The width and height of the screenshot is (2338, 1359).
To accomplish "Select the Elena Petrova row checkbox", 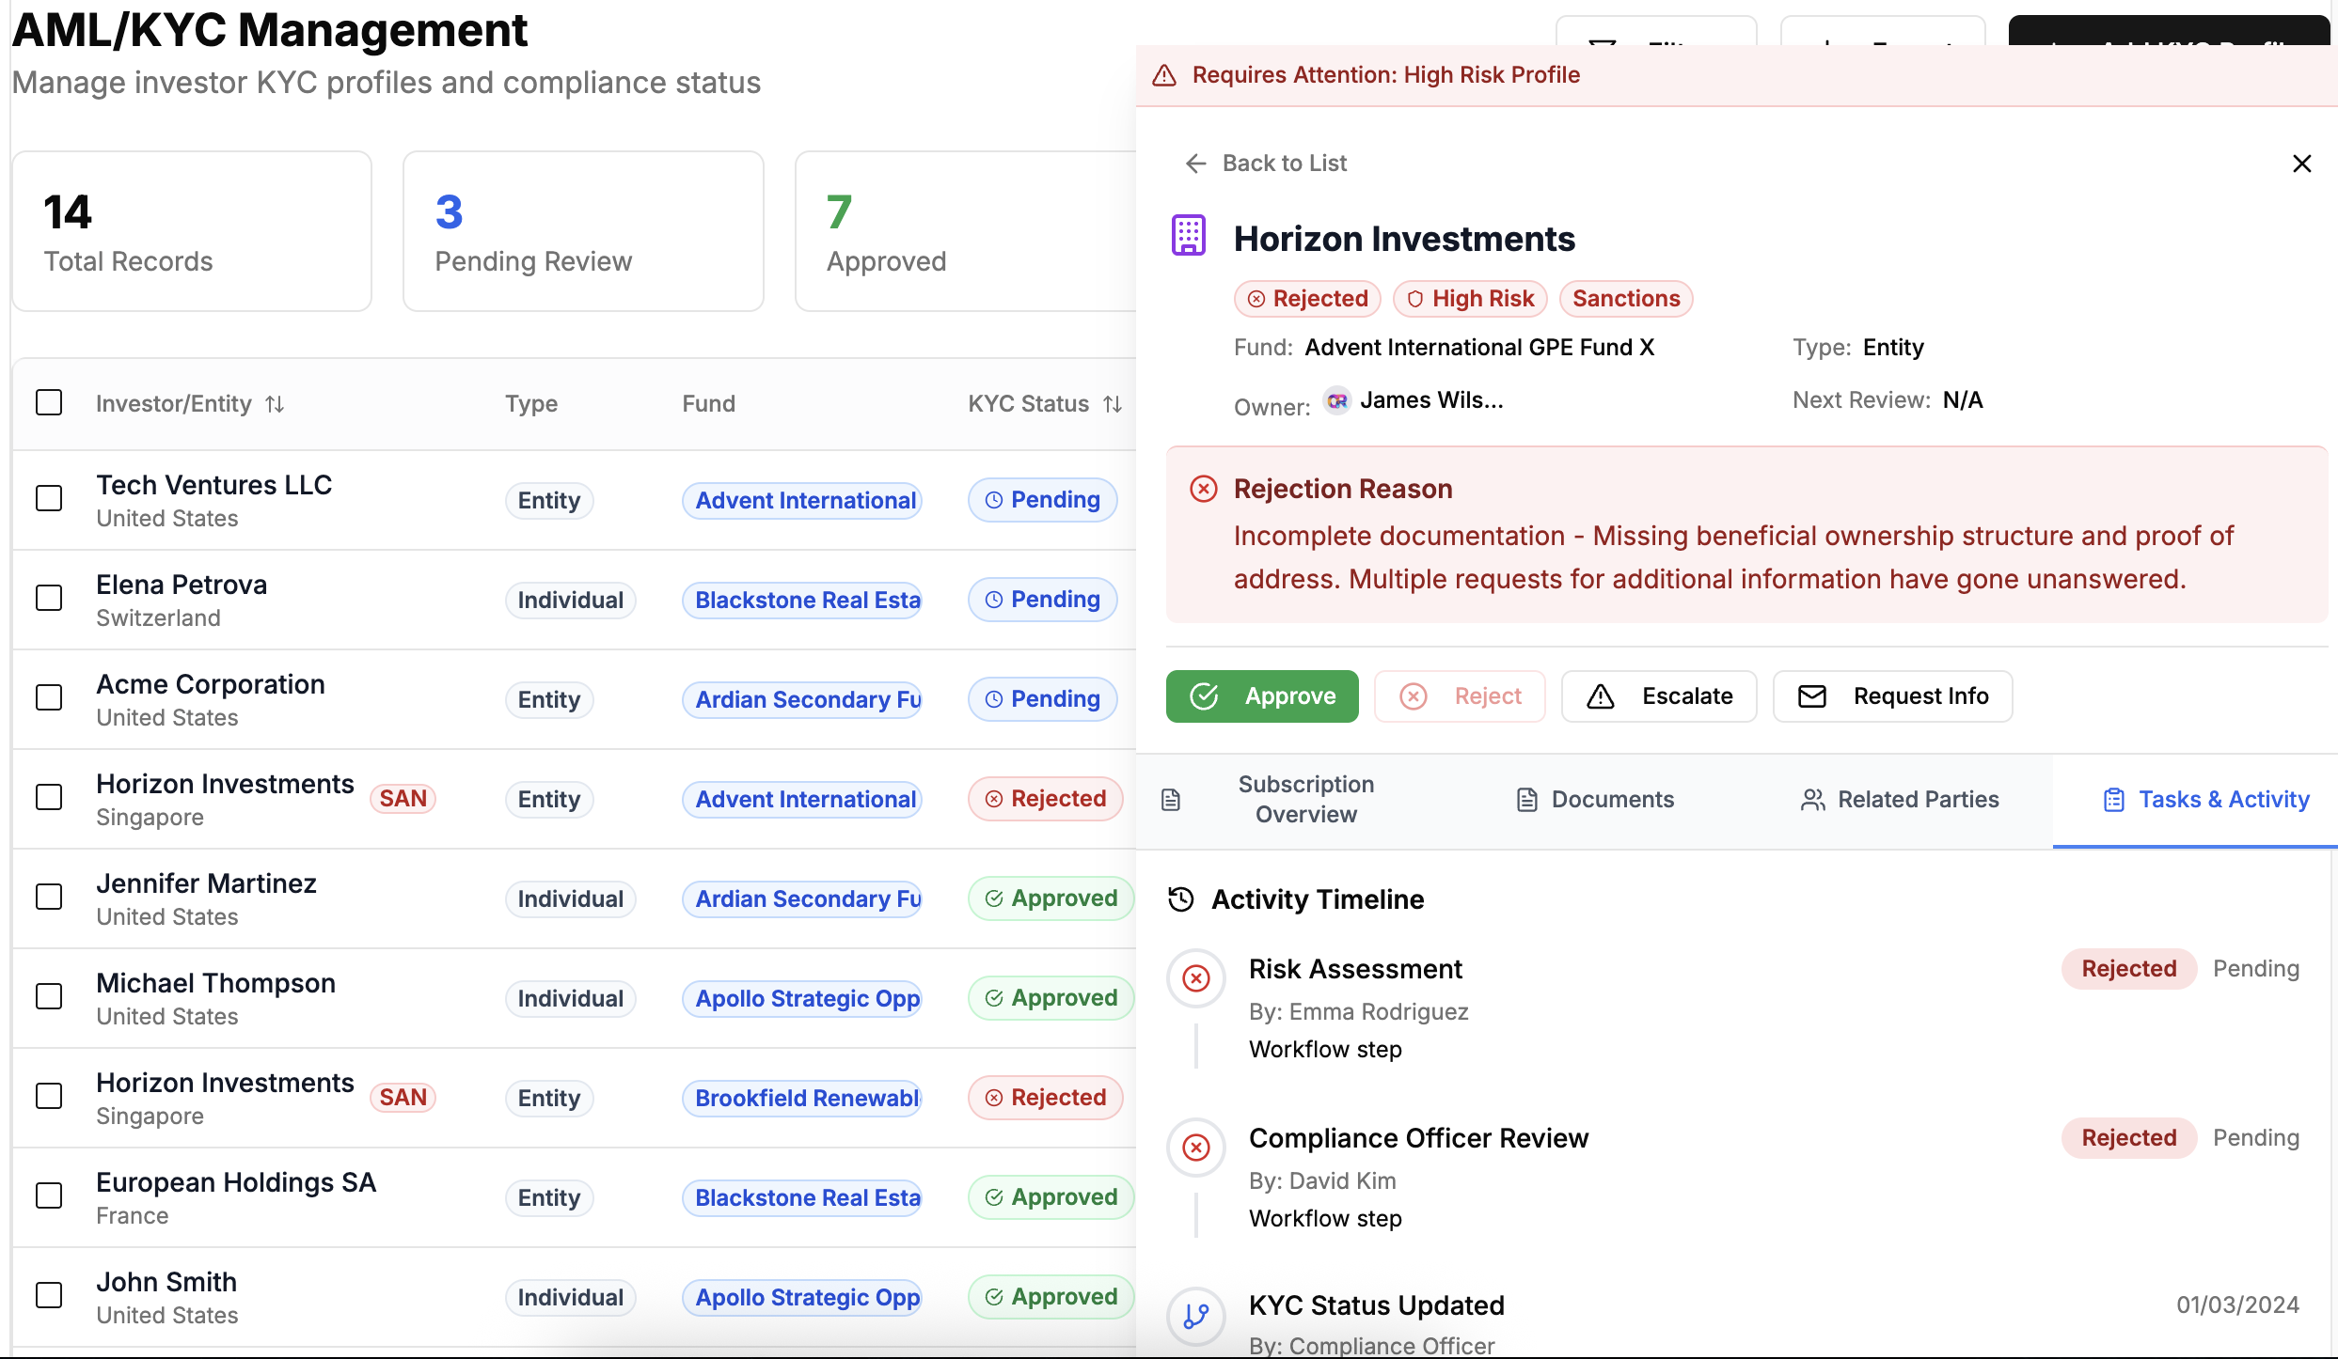I will point(49,598).
